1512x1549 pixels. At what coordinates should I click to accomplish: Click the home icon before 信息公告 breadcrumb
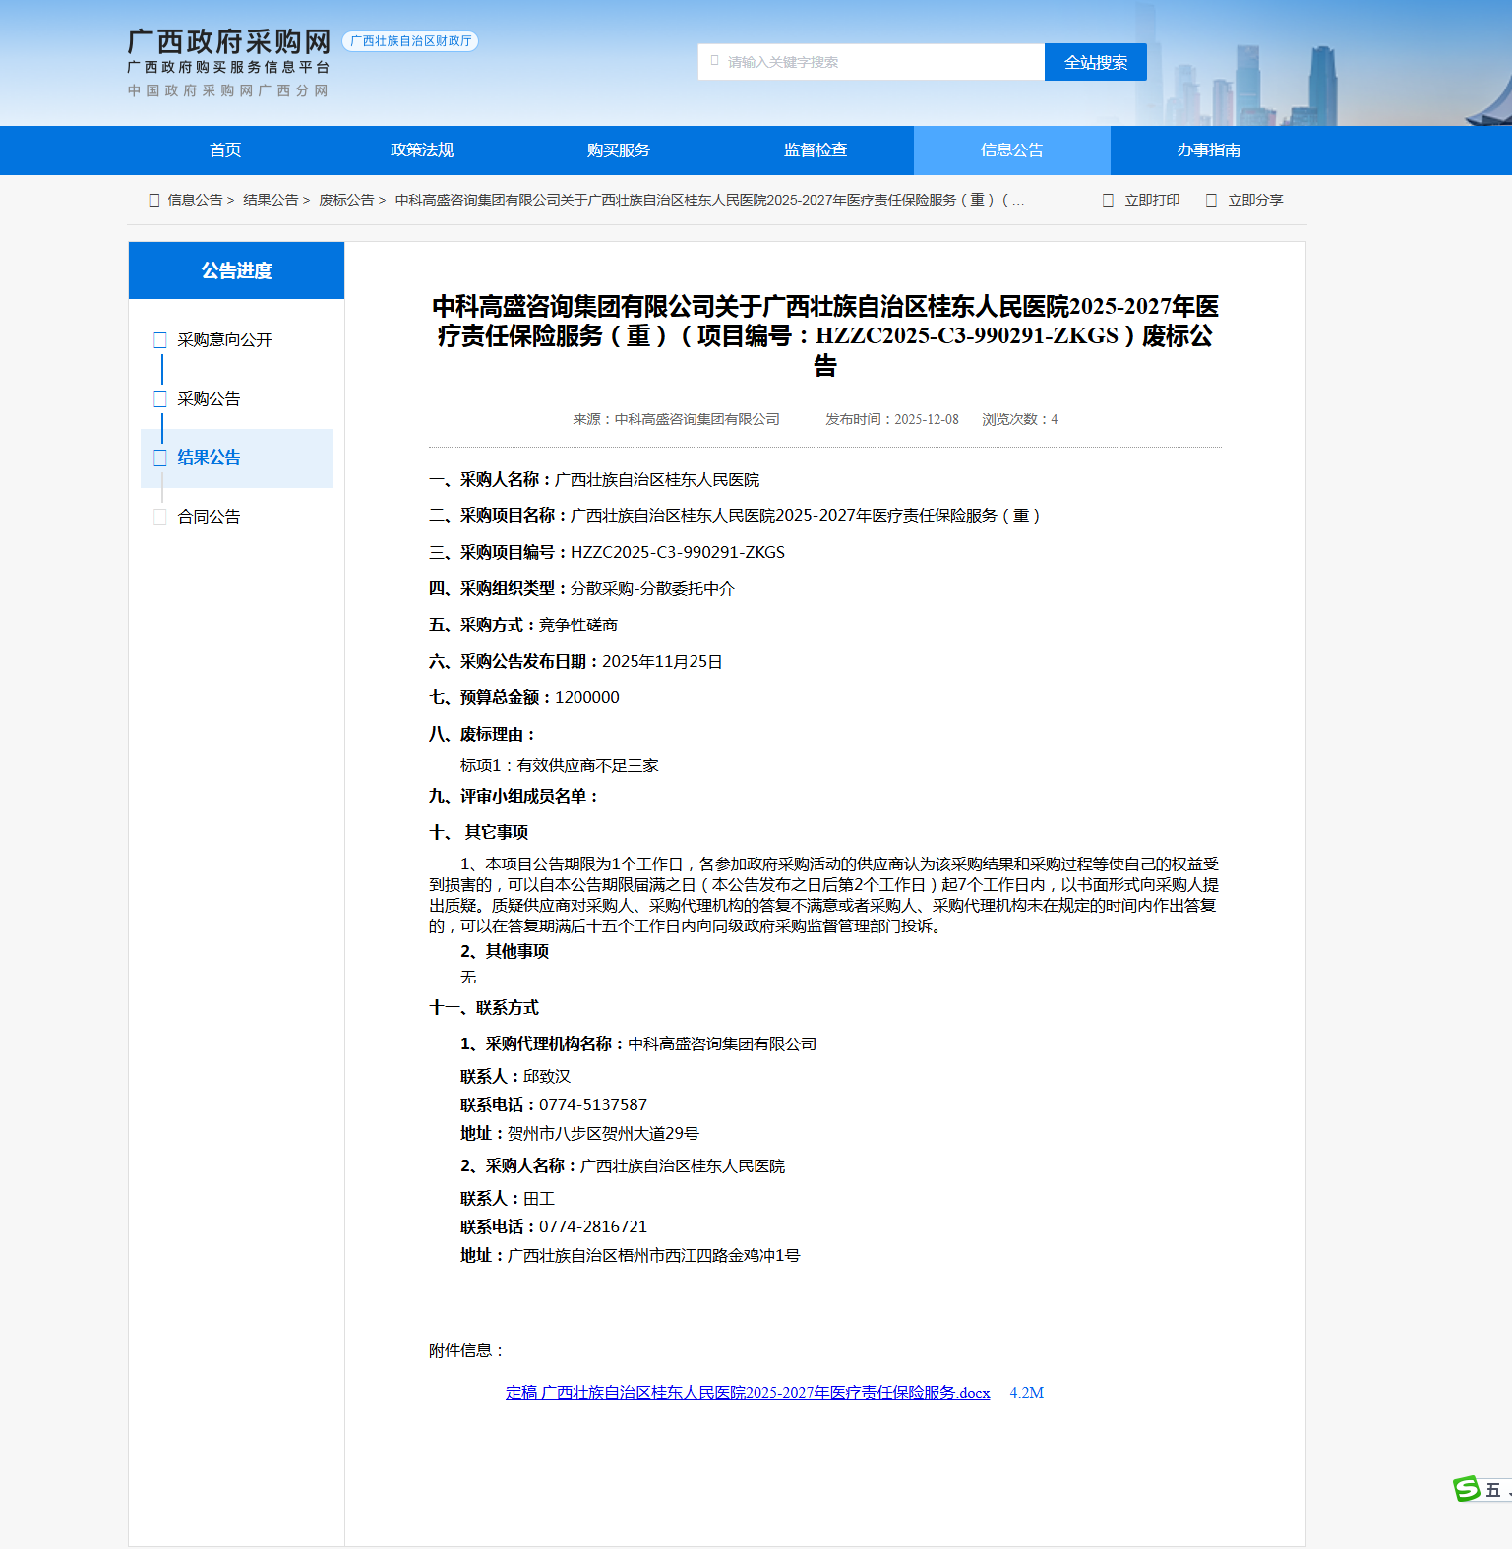coord(153,200)
